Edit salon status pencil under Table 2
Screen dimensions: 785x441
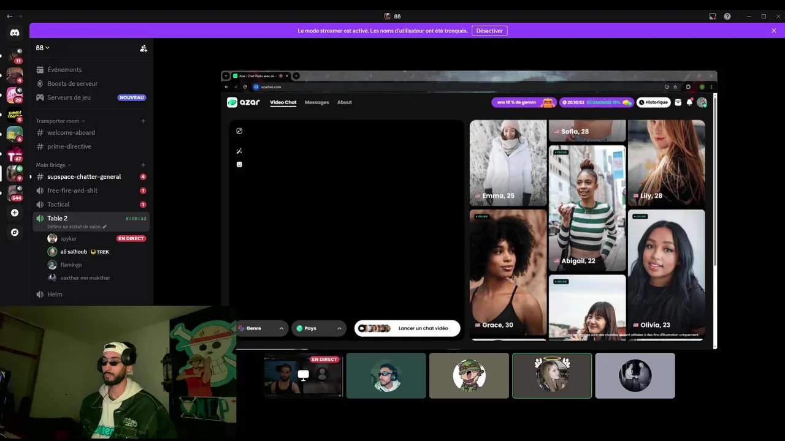[x=104, y=227]
